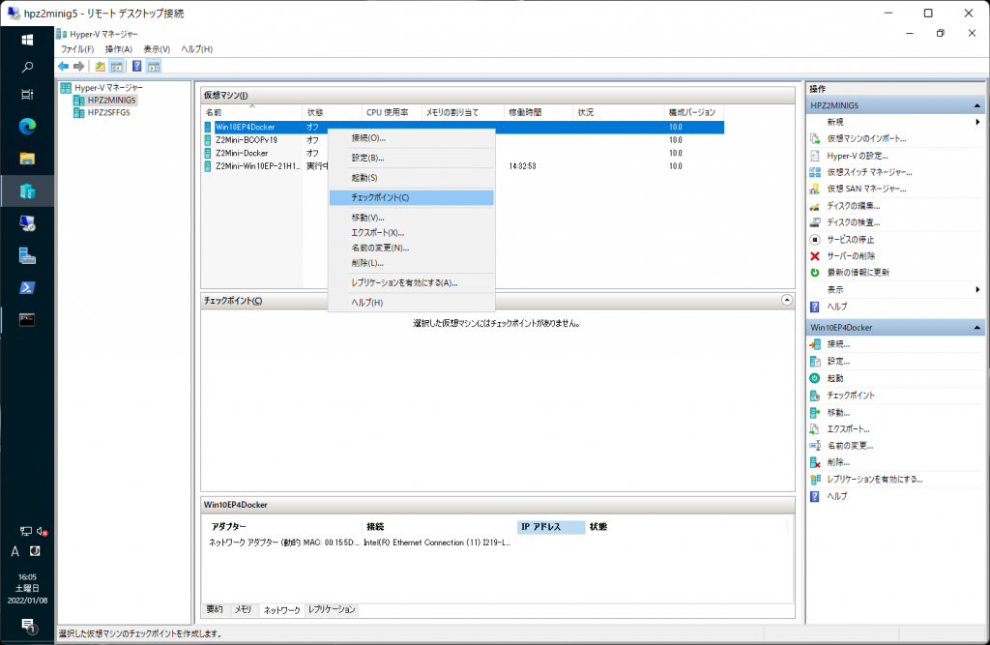
Task: Toggle the console tree toolbar icon
Action: [x=116, y=67]
